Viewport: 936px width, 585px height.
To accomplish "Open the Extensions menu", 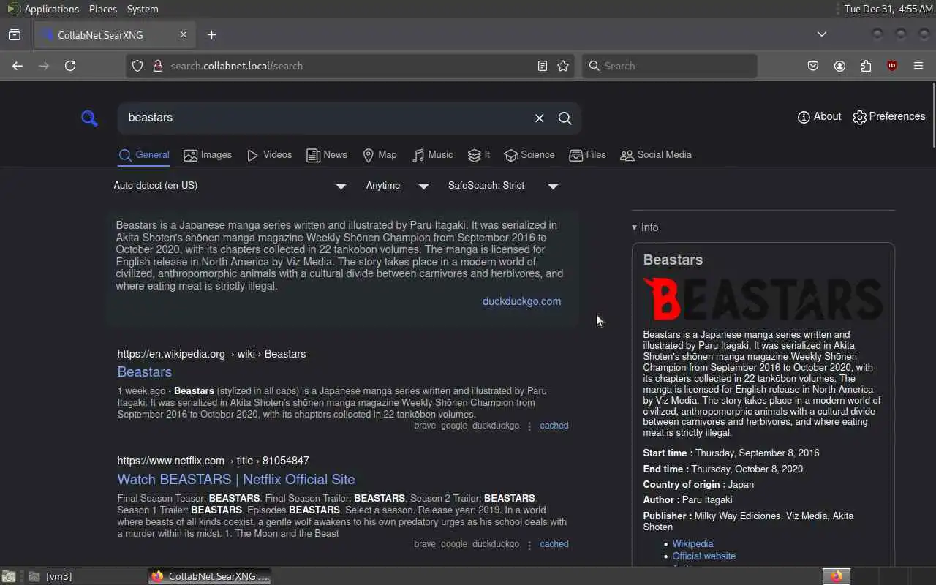I will [866, 66].
